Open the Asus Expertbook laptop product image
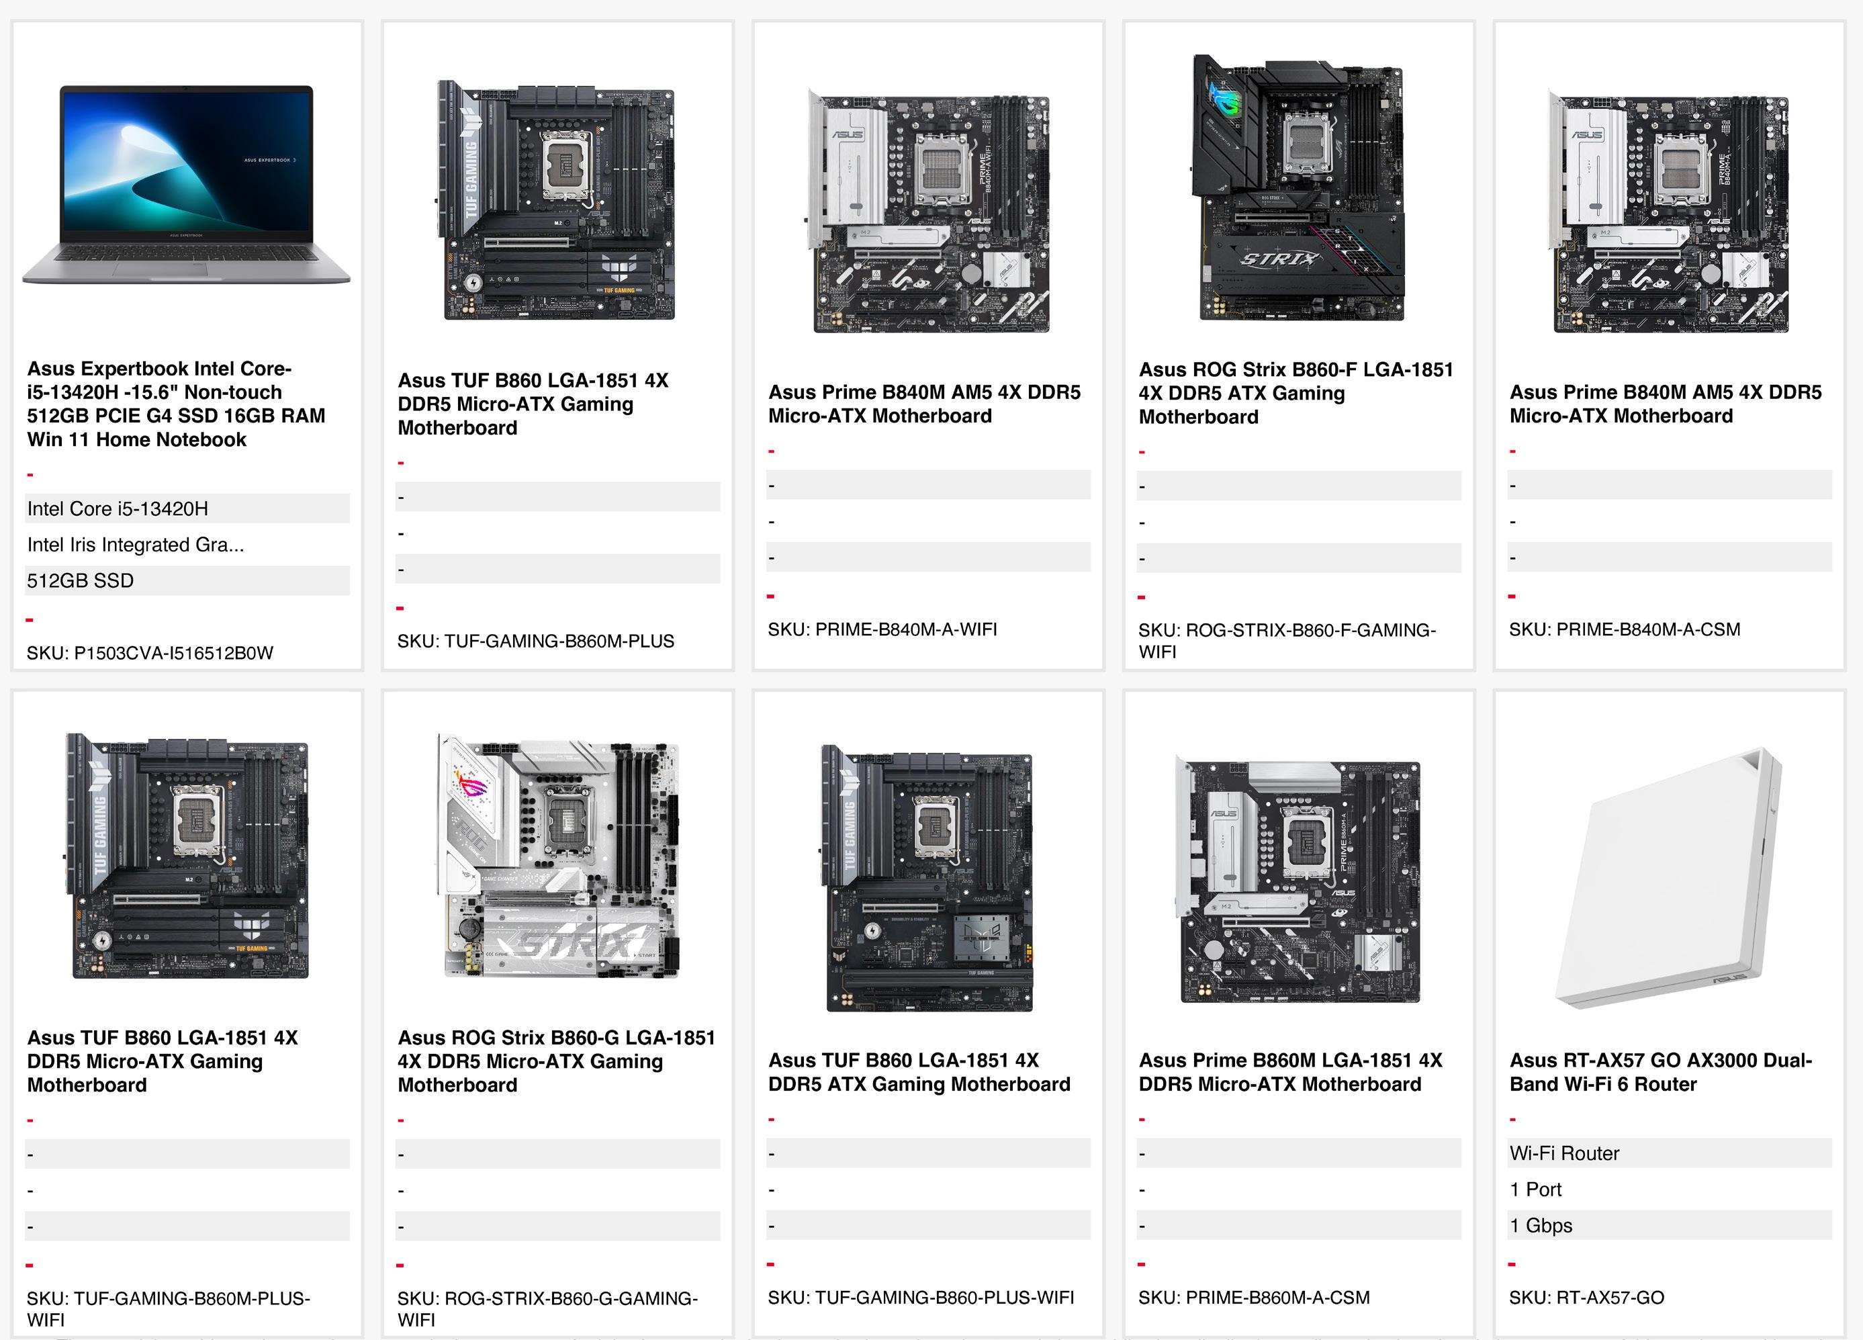The image size is (1863, 1340). pyautogui.click(x=187, y=185)
